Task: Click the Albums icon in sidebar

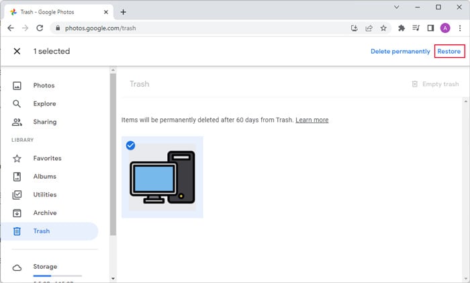Action: [x=17, y=177]
